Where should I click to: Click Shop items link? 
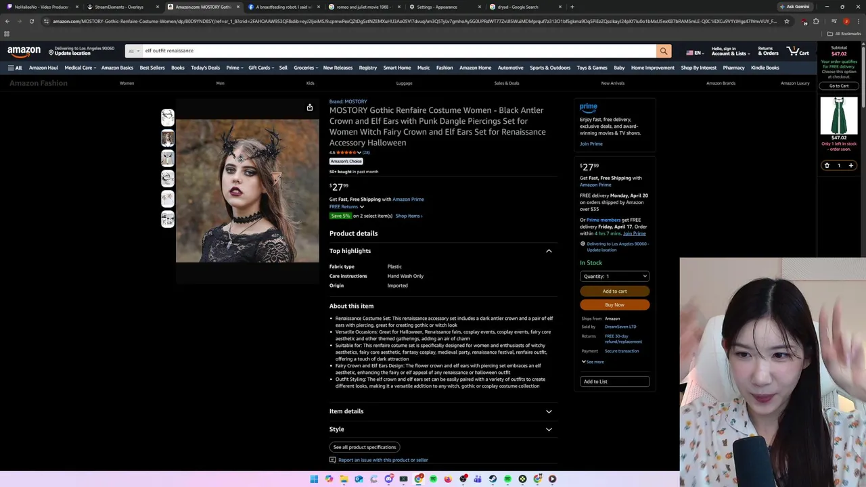pos(409,216)
